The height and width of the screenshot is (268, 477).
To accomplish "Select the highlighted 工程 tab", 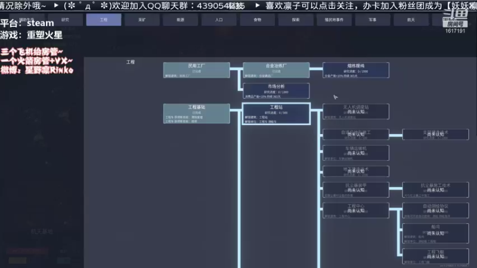I will tap(103, 20).
